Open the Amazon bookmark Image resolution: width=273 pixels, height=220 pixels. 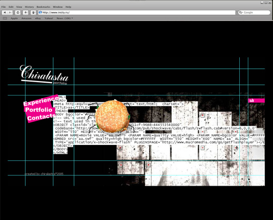[26, 18]
